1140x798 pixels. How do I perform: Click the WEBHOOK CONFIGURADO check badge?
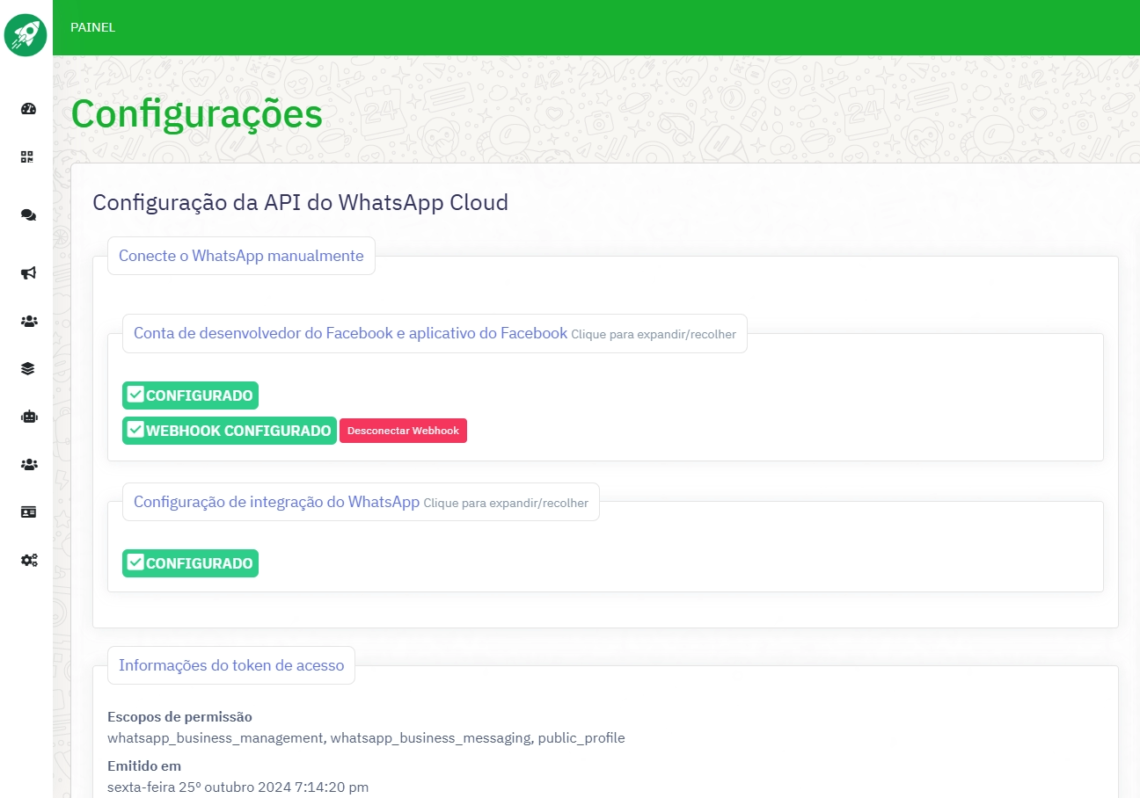(x=229, y=431)
